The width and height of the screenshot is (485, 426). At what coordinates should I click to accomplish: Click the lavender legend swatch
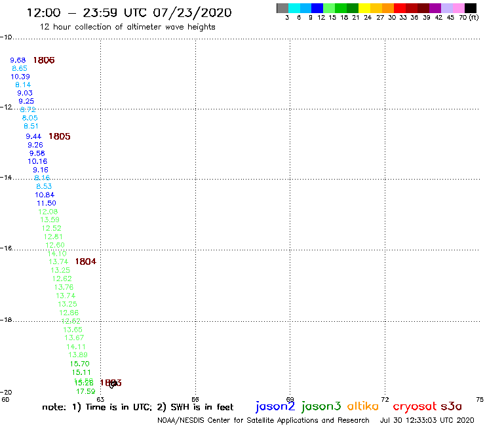pos(447,8)
